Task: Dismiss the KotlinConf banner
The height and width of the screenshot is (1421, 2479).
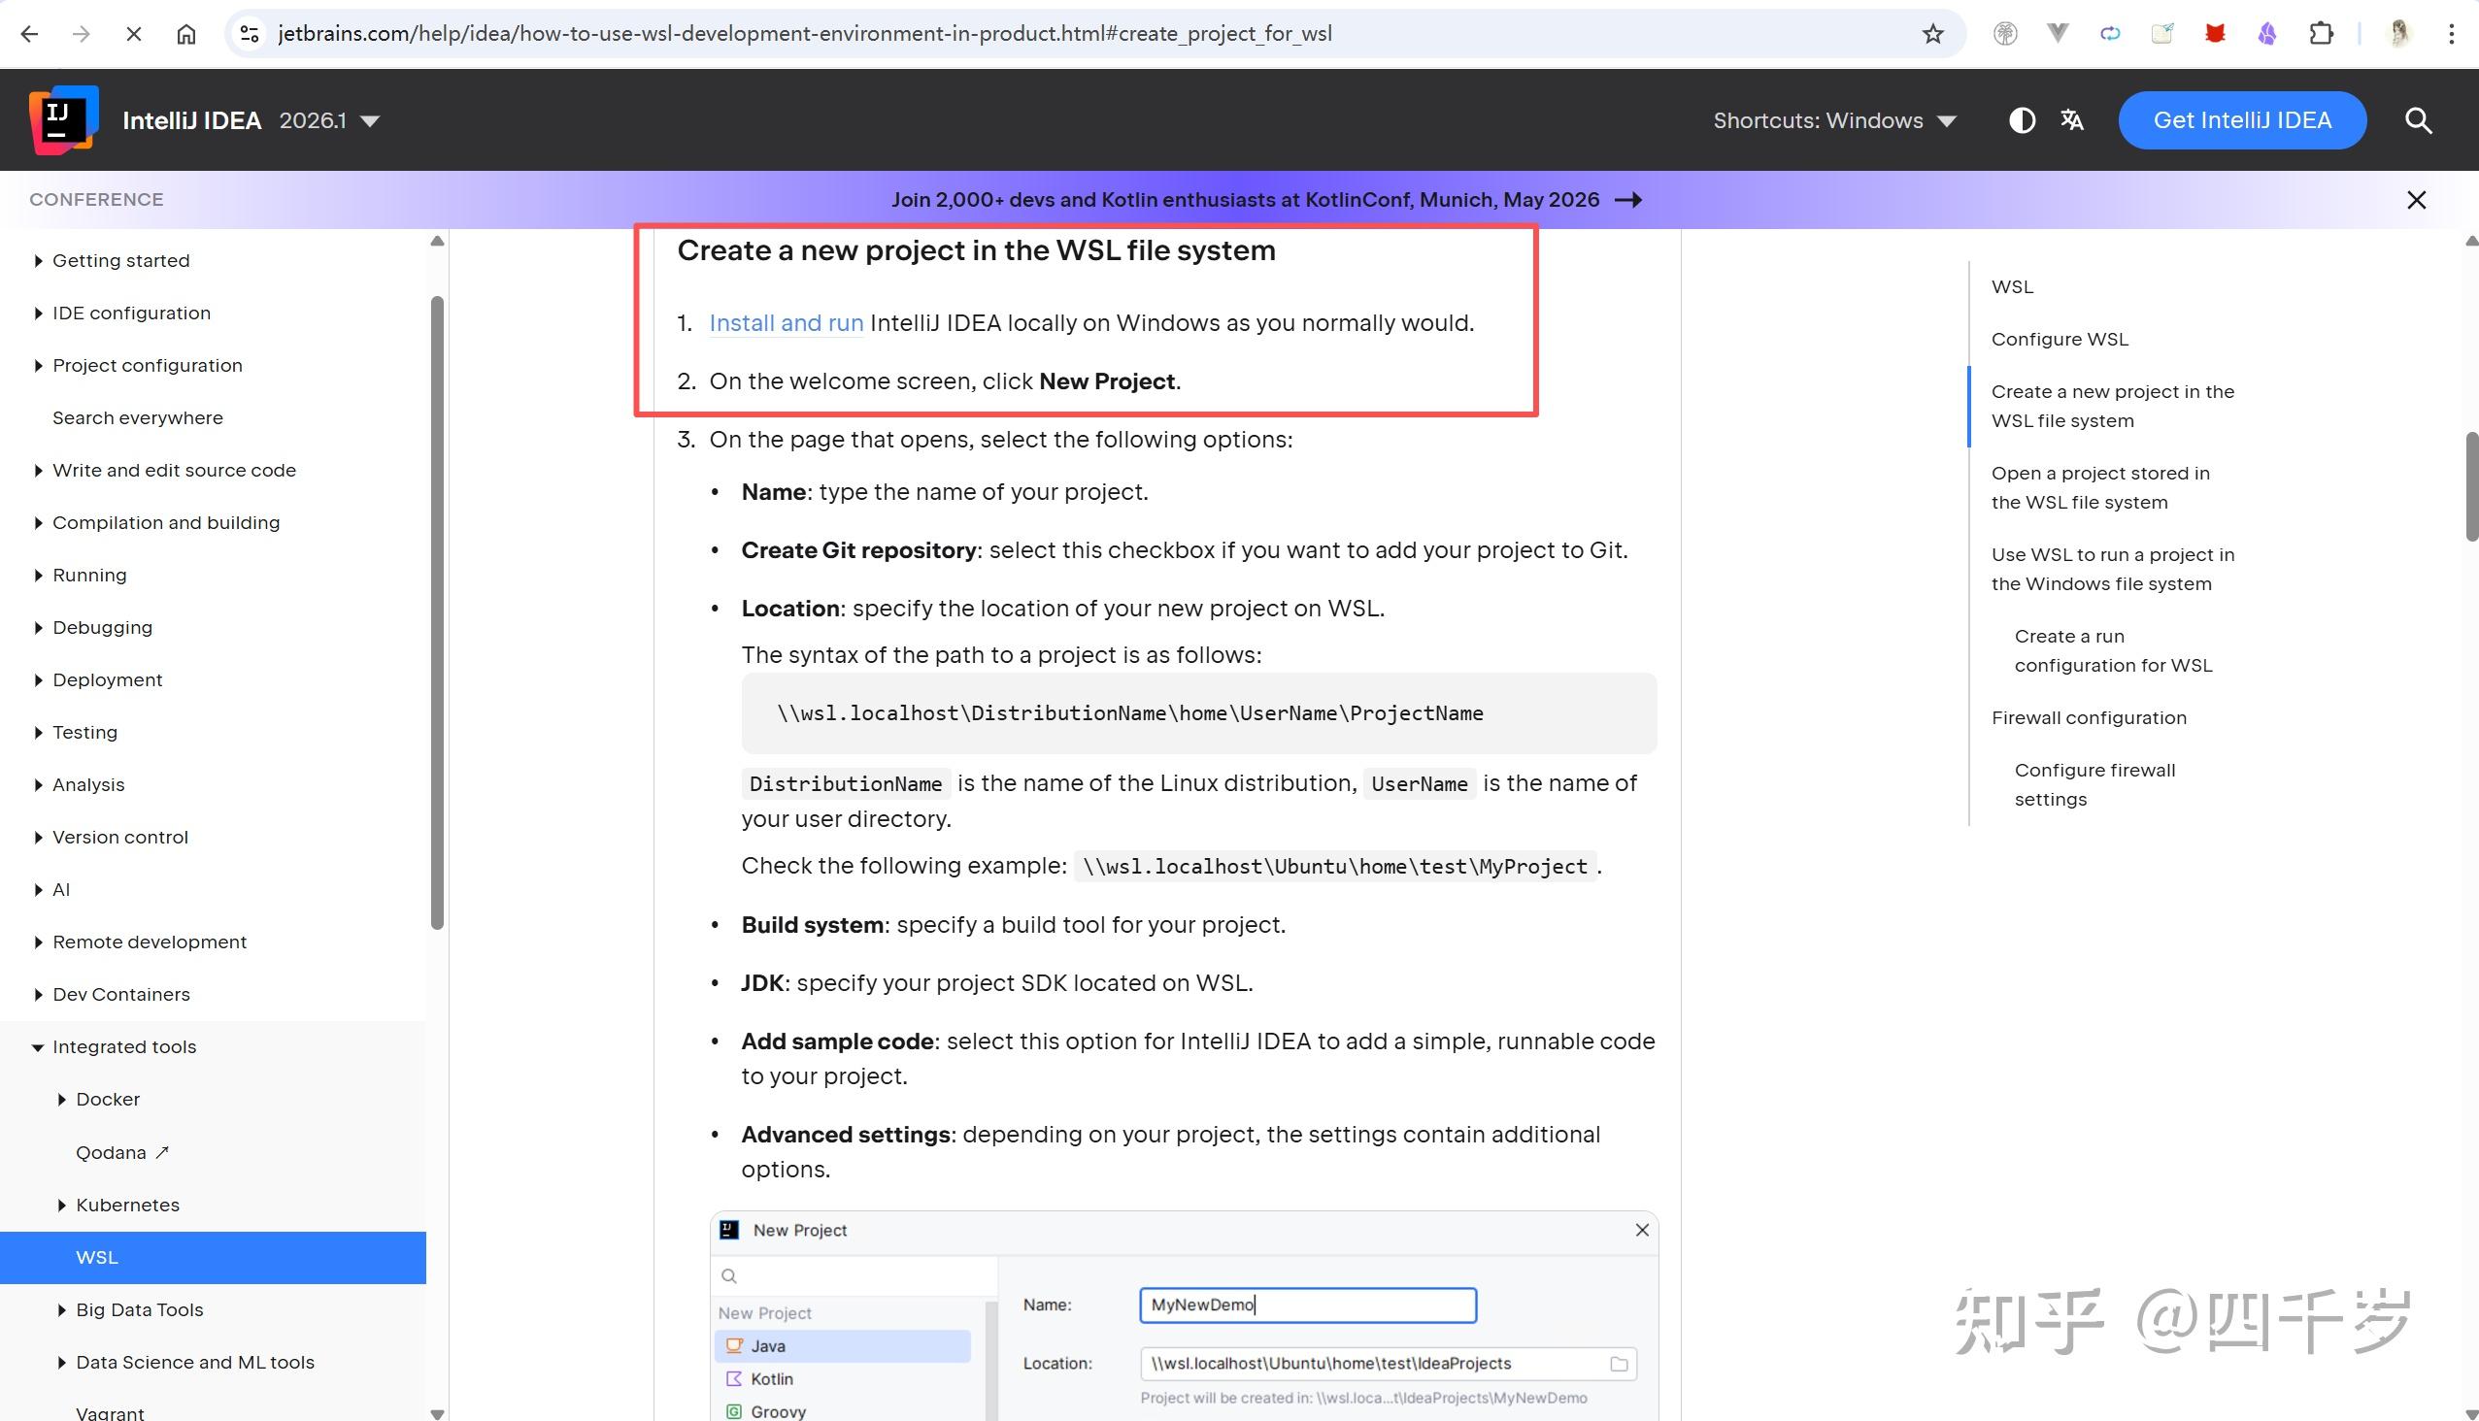Action: 2417,200
